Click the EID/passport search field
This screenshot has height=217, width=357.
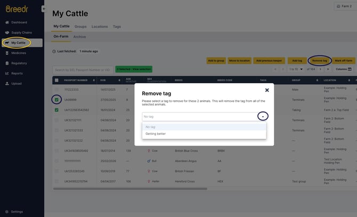click(83, 69)
